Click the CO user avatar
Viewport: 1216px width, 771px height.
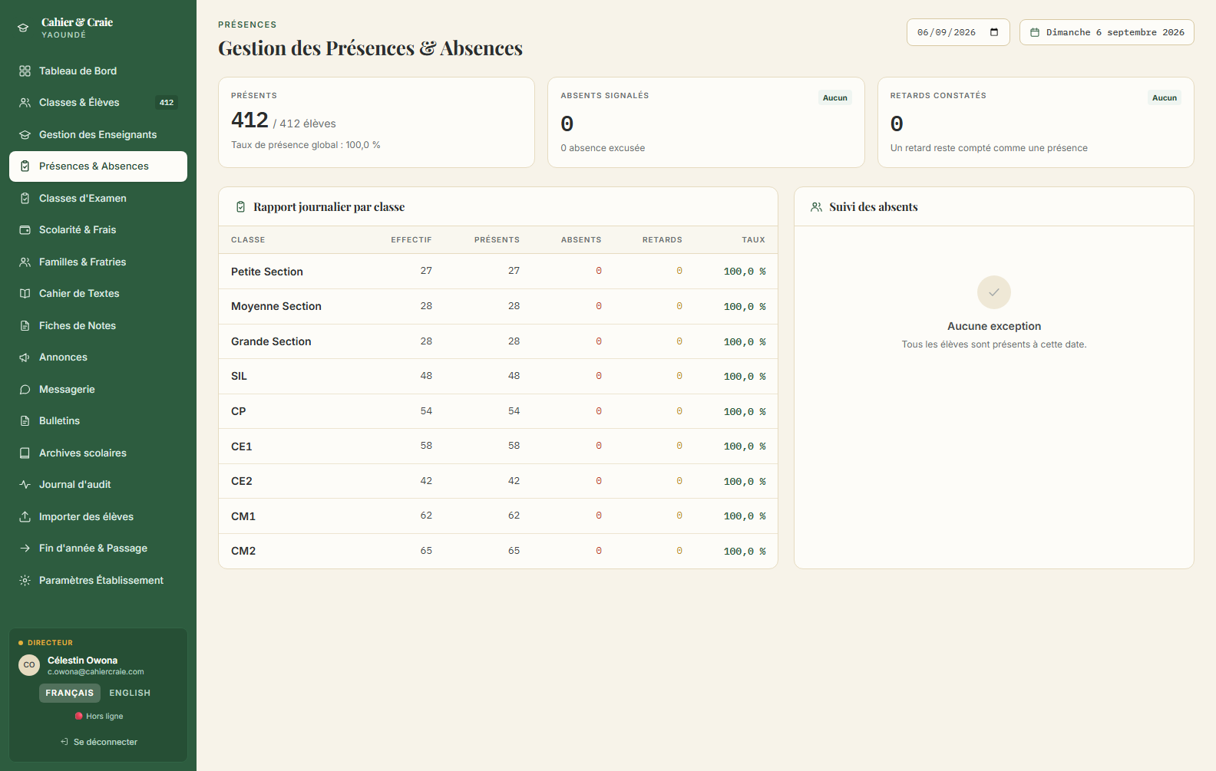click(x=29, y=665)
